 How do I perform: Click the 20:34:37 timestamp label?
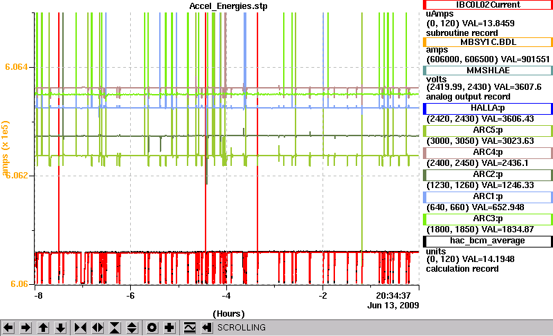pos(393,296)
